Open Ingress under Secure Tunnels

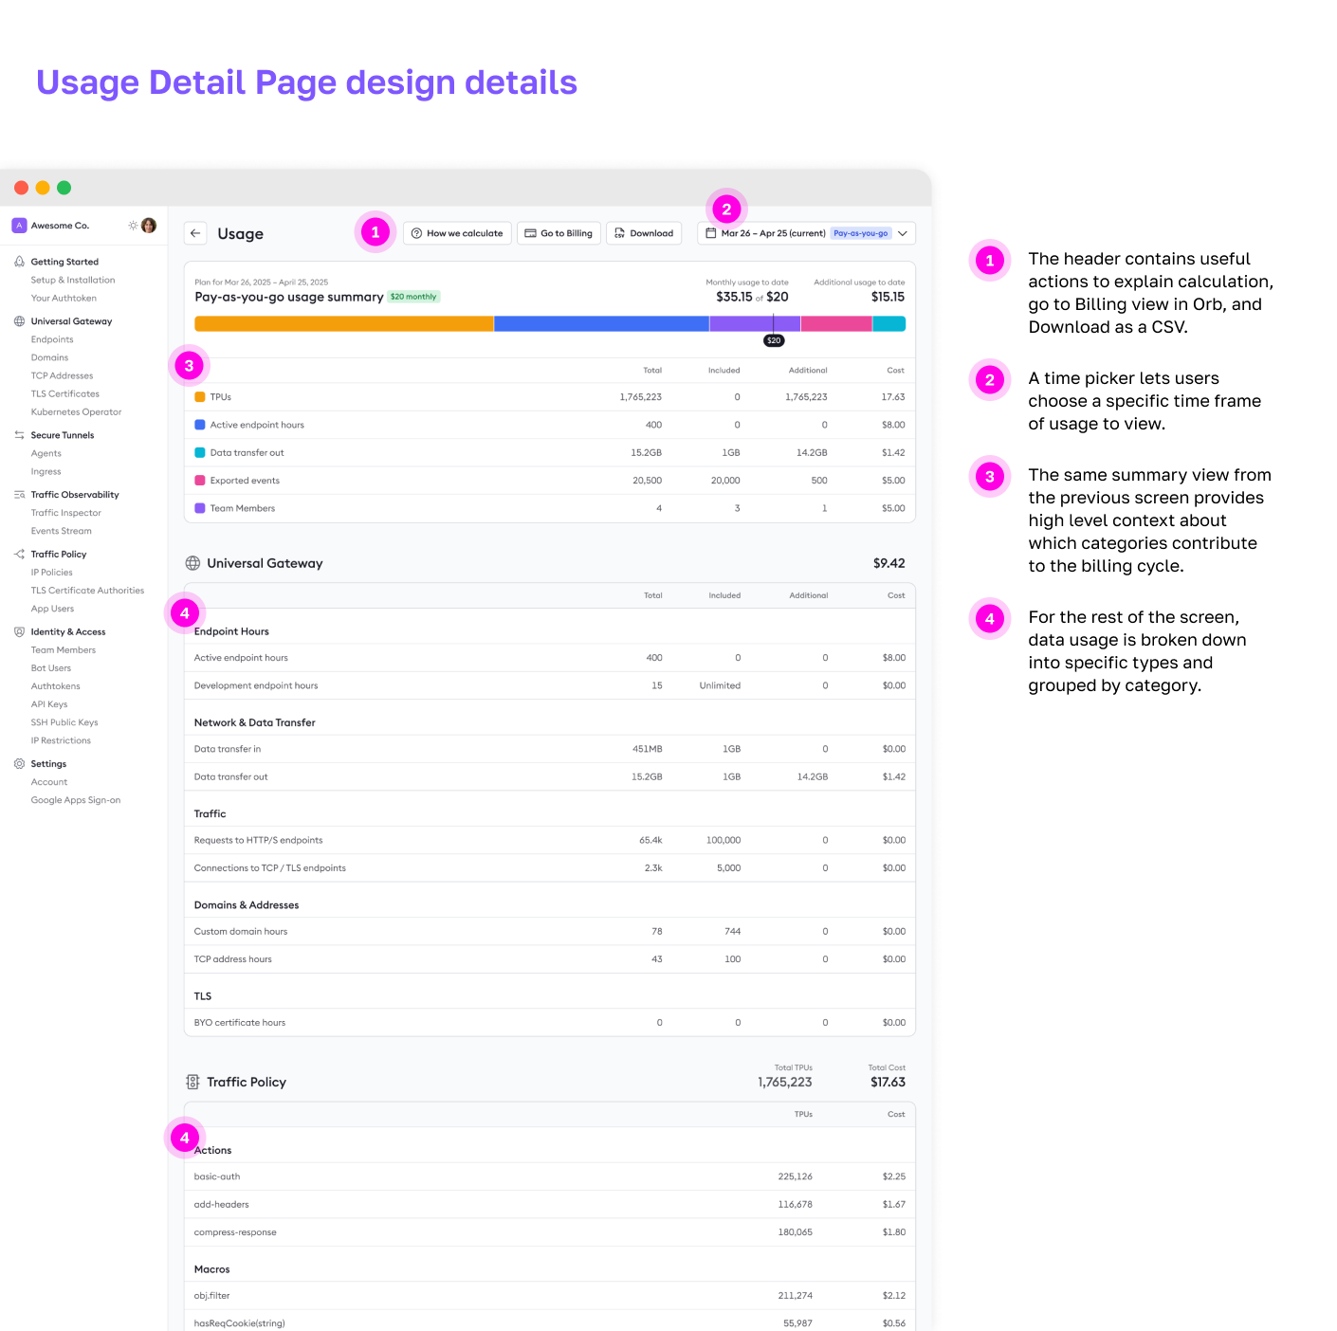coord(46,472)
